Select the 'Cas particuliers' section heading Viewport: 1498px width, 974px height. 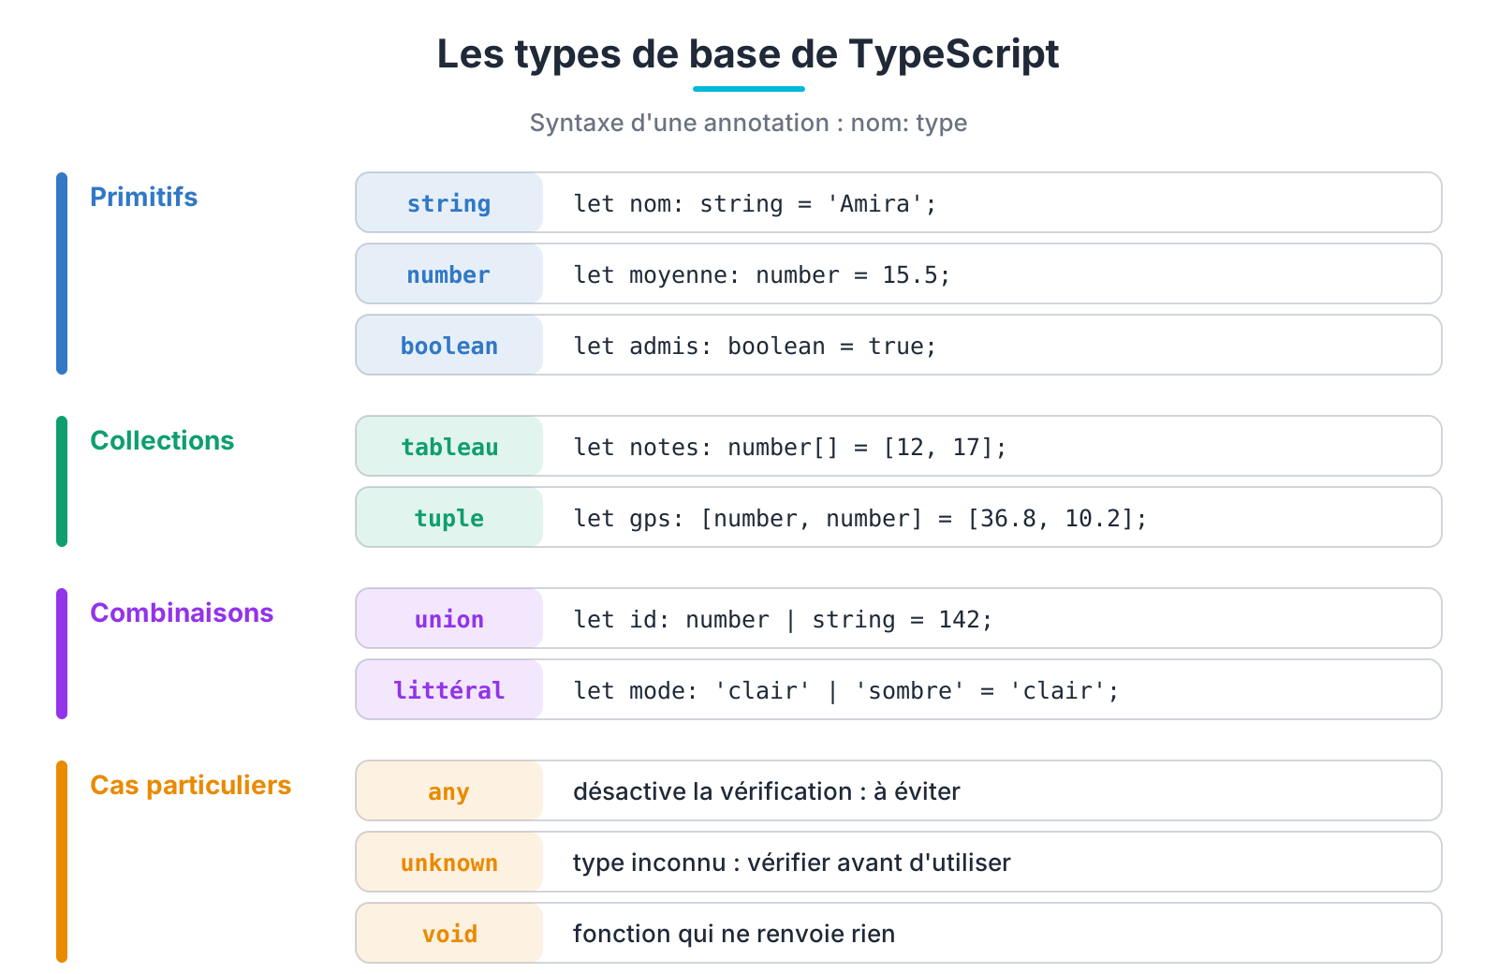190,785
